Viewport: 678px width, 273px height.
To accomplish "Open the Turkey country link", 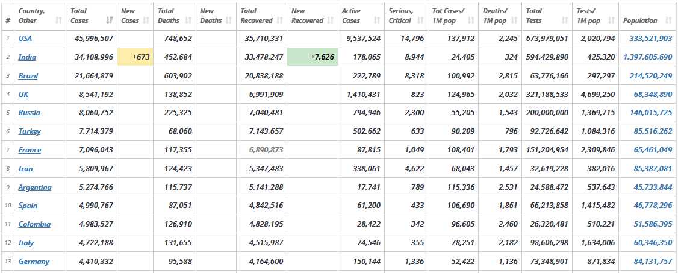I will click(x=30, y=131).
